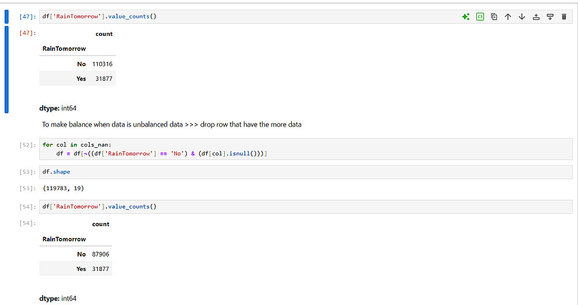Click the green code brackets icon
Screen dimensions: 578x305
(480, 17)
